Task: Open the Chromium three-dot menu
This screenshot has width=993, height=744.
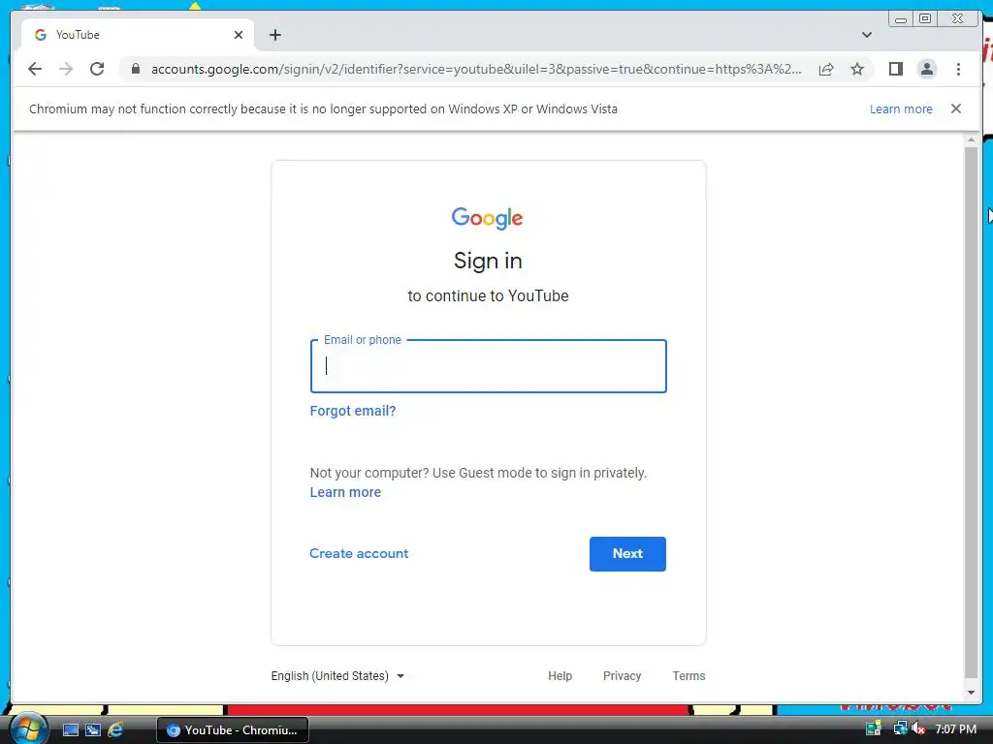Action: [958, 69]
